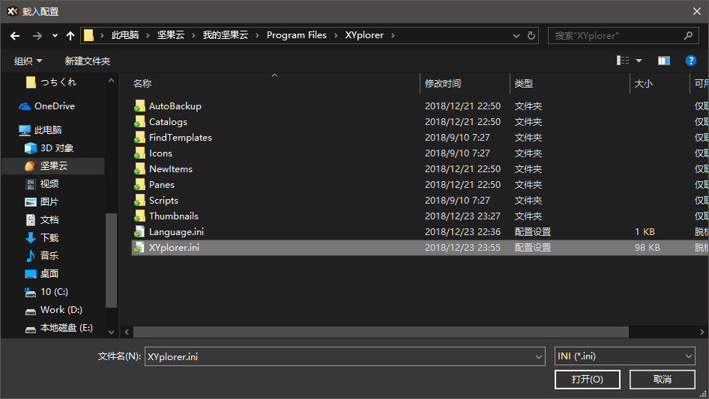The width and height of the screenshot is (709, 399).
Task: Click the back navigation arrow
Action: (x=15, y=35)
